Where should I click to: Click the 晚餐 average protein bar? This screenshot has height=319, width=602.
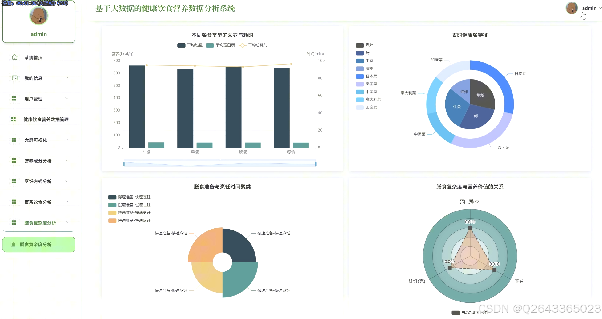tap(252, 145)
